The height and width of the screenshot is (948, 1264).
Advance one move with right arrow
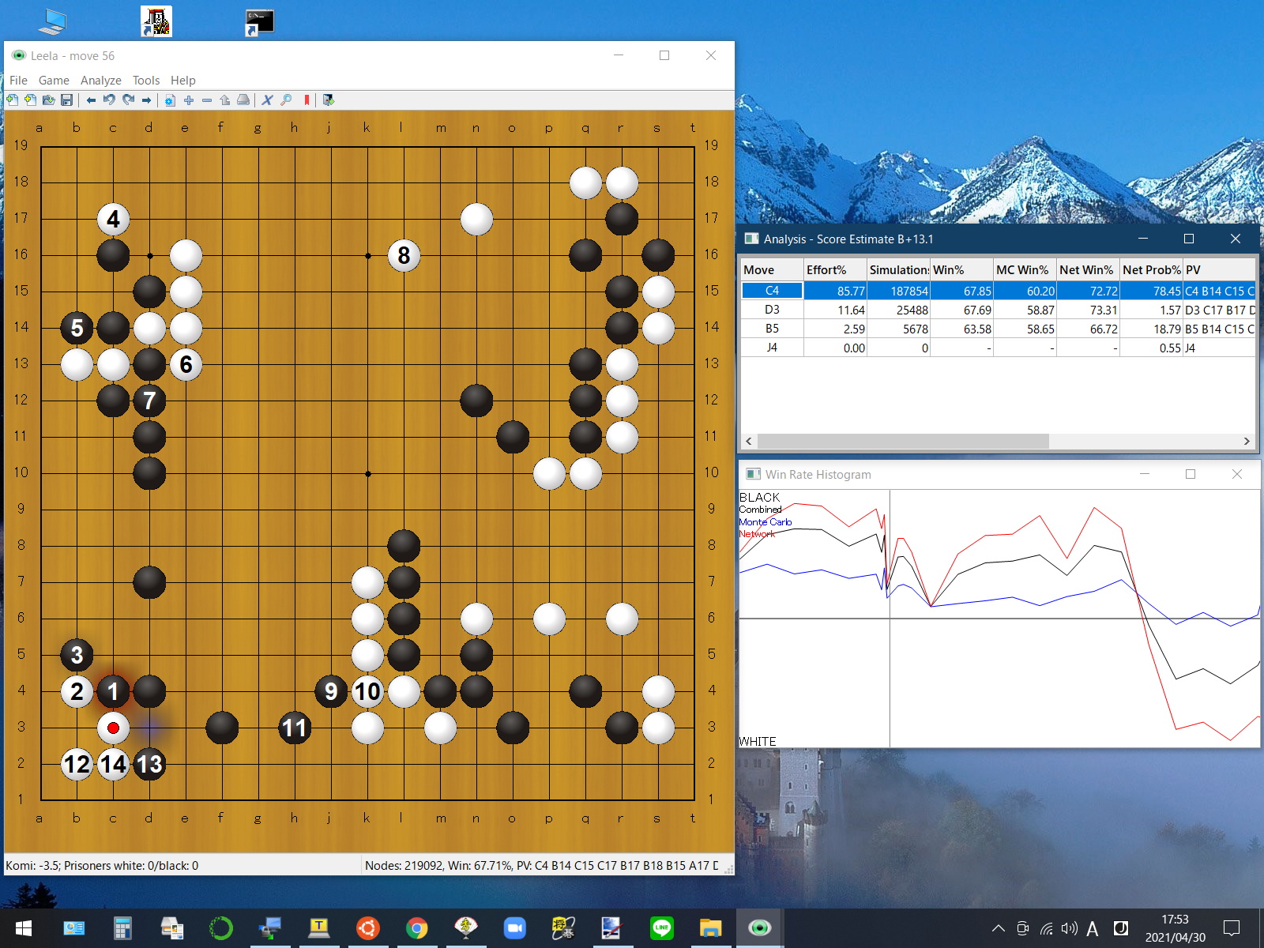(x=146, y=100)
